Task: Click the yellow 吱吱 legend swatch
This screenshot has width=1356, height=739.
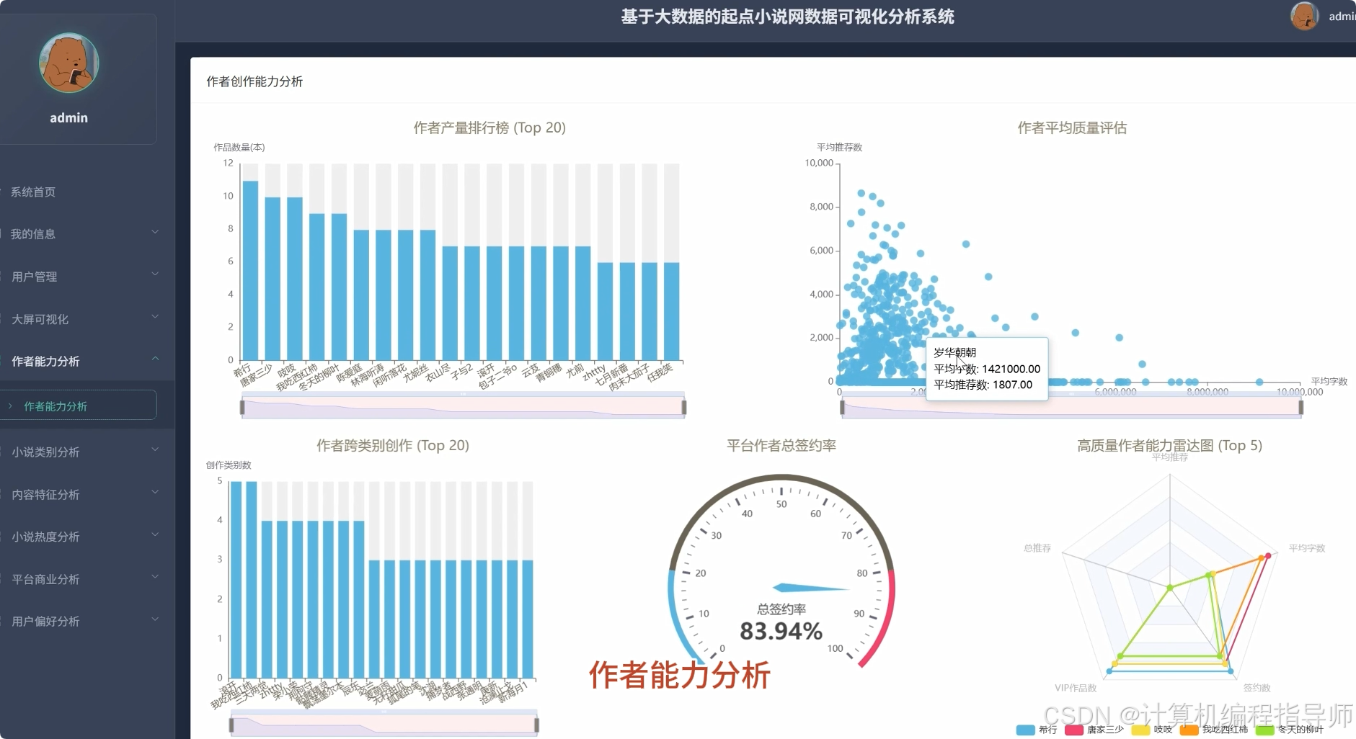Action: click(1140, 730)
